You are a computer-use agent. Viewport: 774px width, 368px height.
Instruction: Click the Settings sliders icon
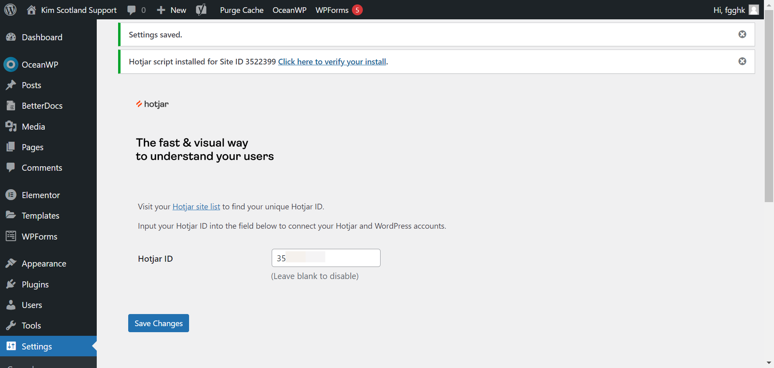pos(11,346)
